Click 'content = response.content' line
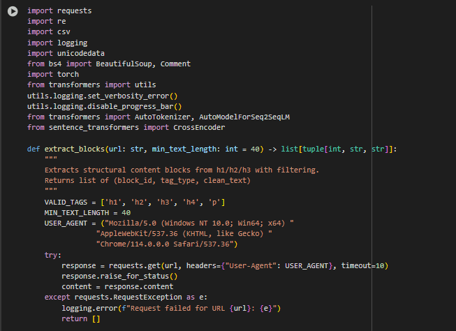456x331 pixels. point(117,286)
